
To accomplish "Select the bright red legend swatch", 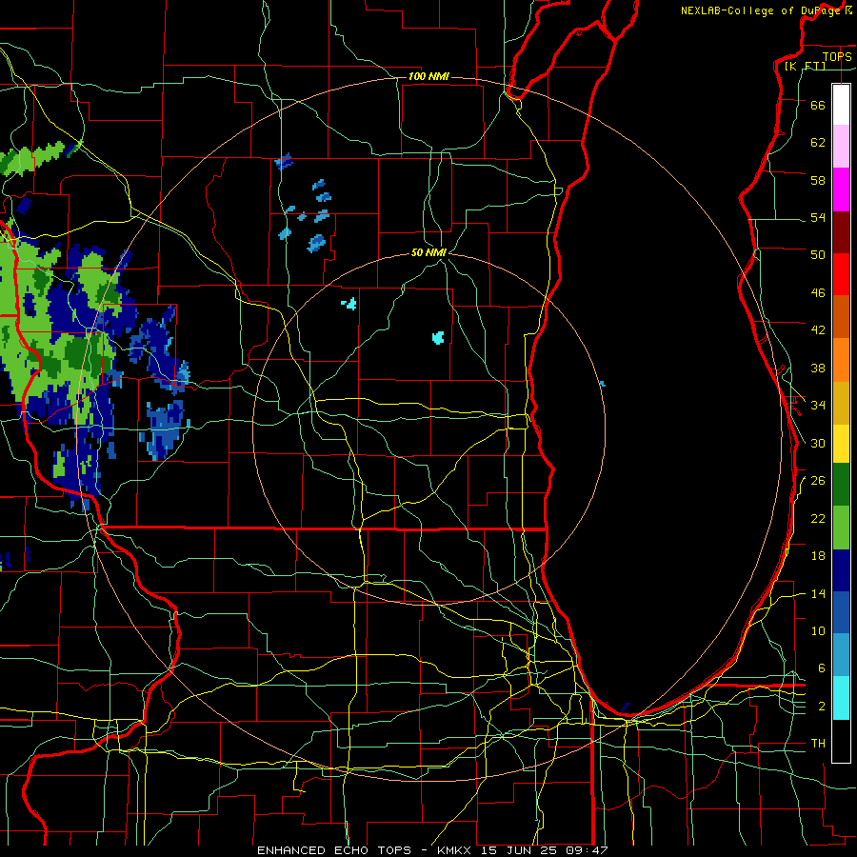I will point(841,274).
